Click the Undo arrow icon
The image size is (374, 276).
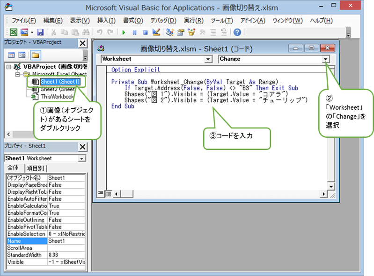[99, 32]
